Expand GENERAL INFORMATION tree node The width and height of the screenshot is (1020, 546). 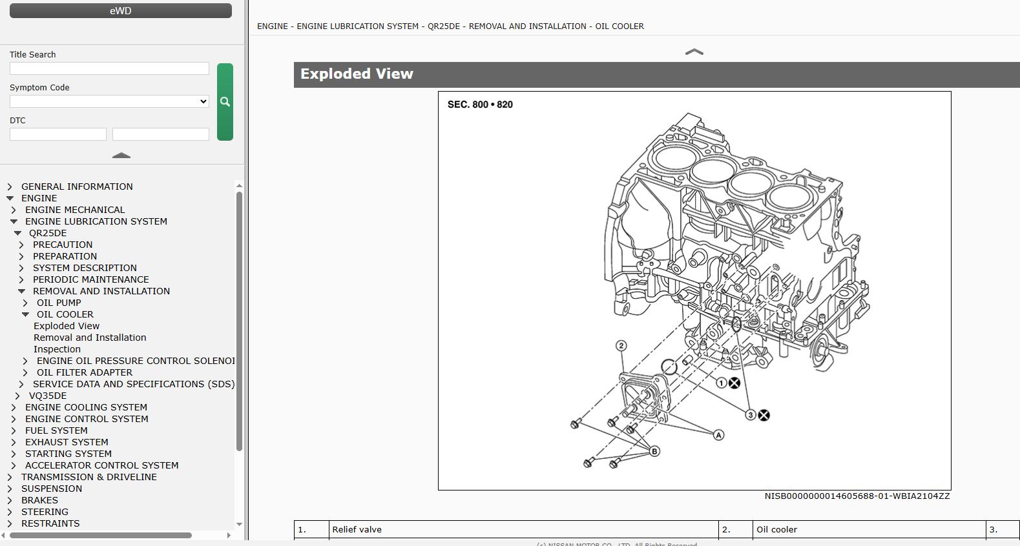pos(10,187)
